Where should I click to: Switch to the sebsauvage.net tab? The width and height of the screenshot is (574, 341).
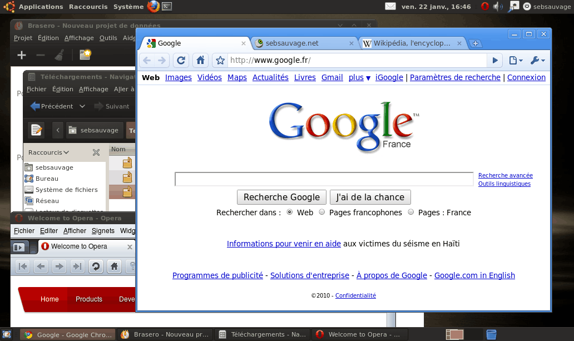tap(304, 43)
